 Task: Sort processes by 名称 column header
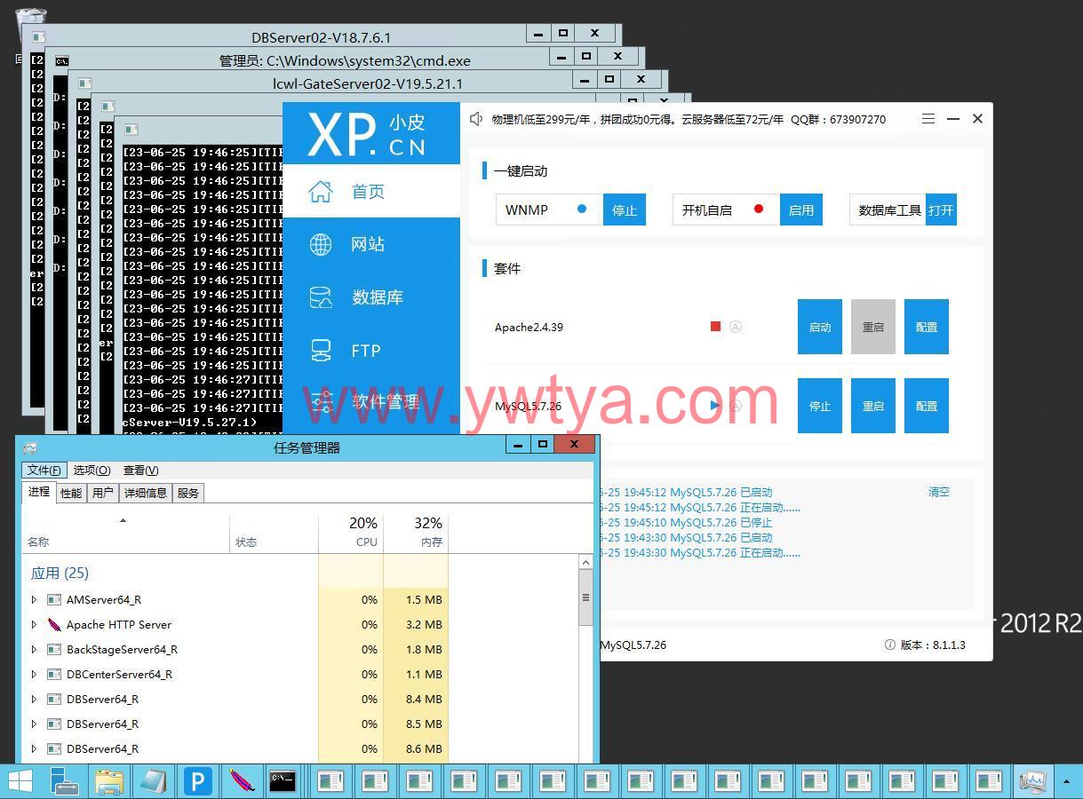pos(125,533)
